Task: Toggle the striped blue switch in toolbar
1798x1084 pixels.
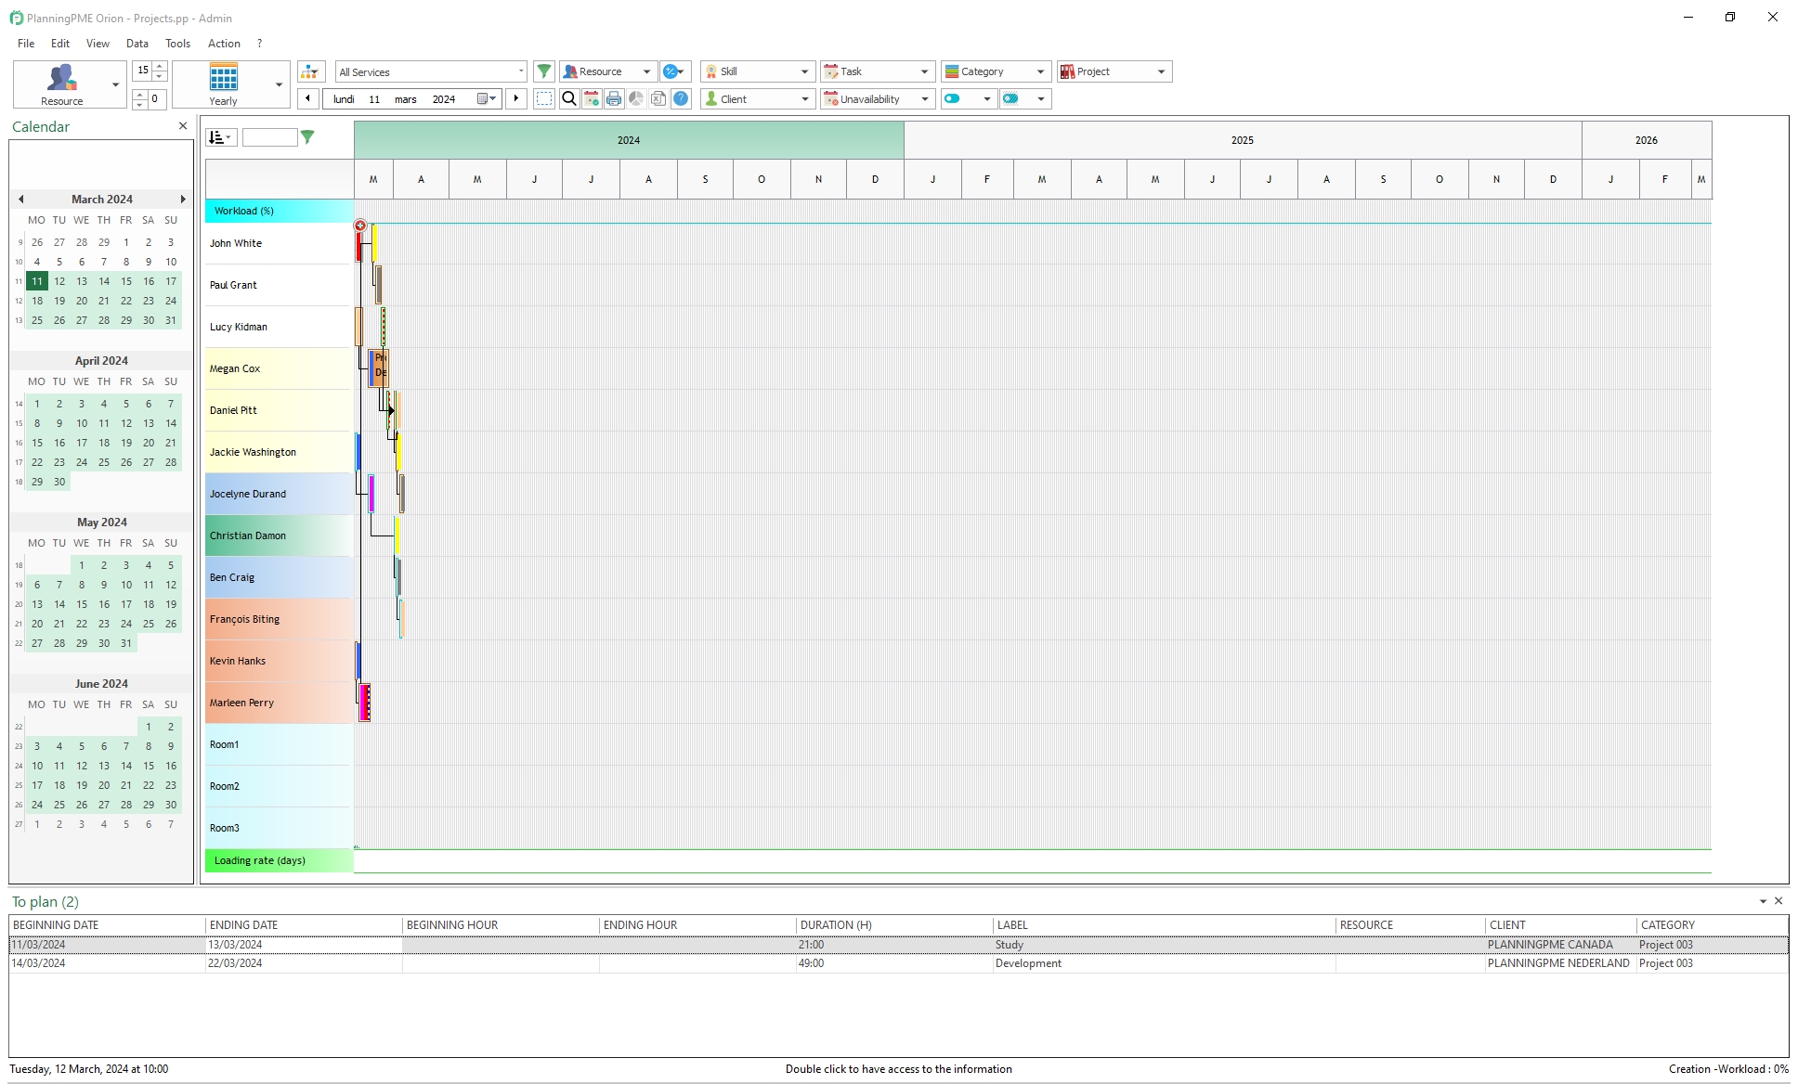Action: [x=1011, y=98]
